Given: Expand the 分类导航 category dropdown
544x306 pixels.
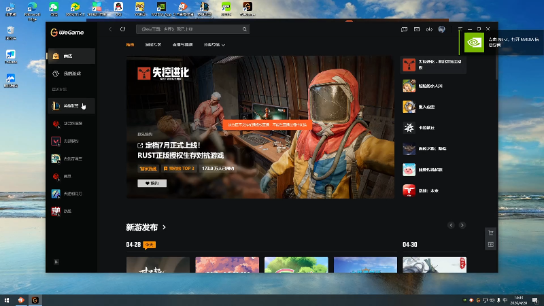Looking at the screenshot, I should (214, 45).
